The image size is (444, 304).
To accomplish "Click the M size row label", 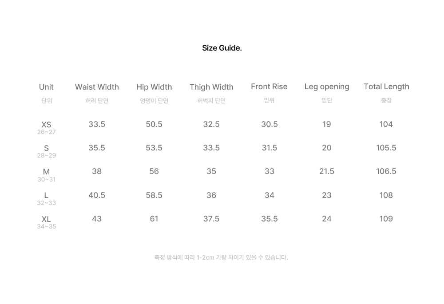I will click(x=47, y=172).
